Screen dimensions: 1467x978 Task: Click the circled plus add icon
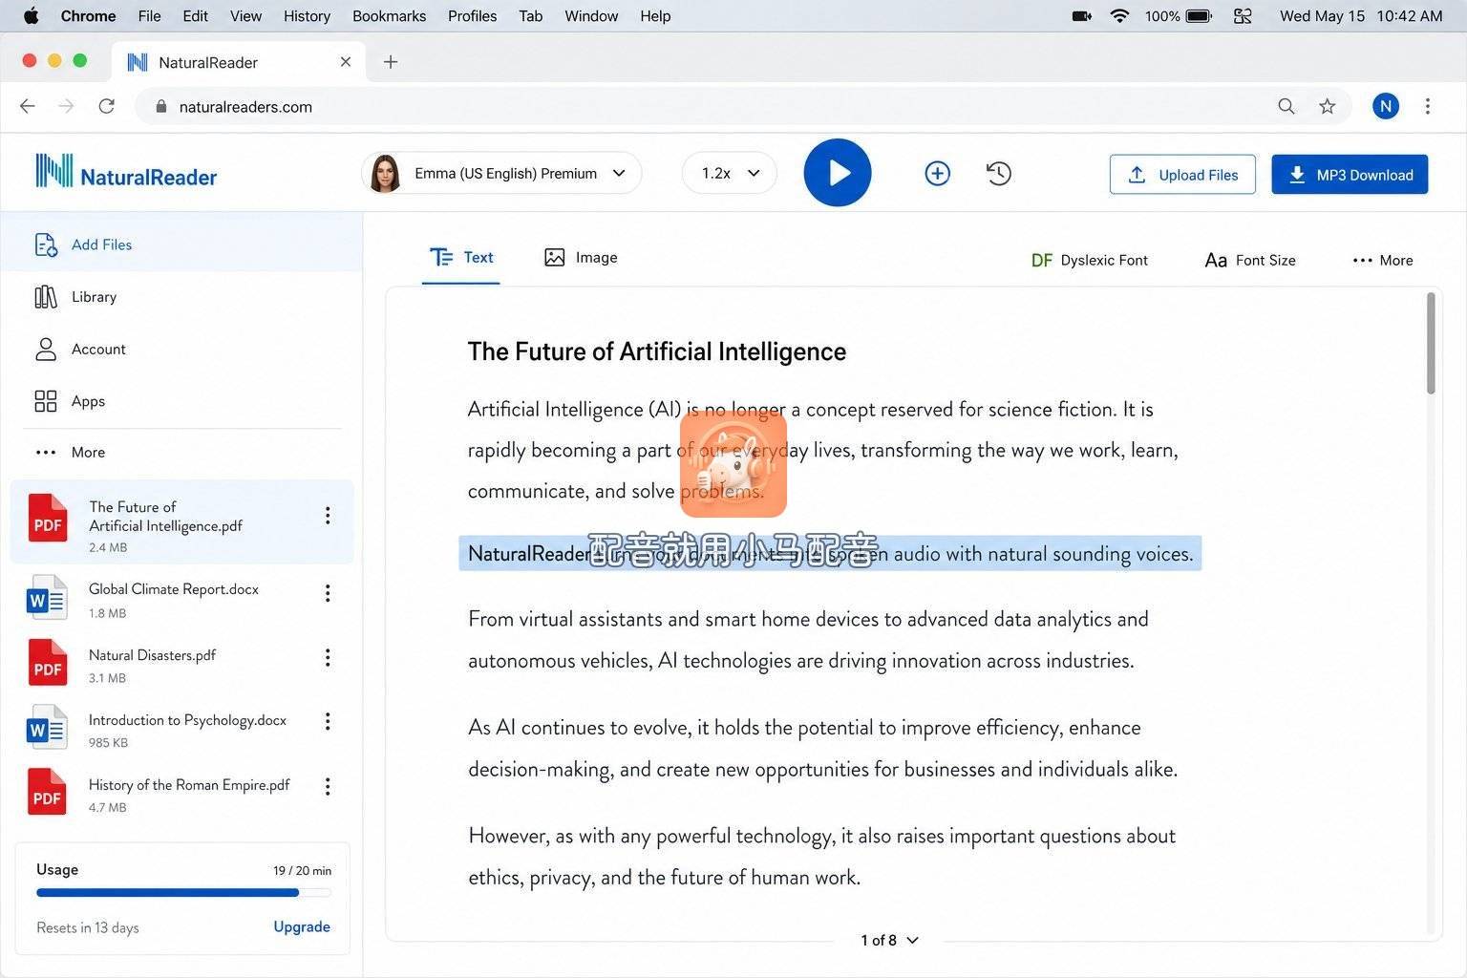pos(937,173)
